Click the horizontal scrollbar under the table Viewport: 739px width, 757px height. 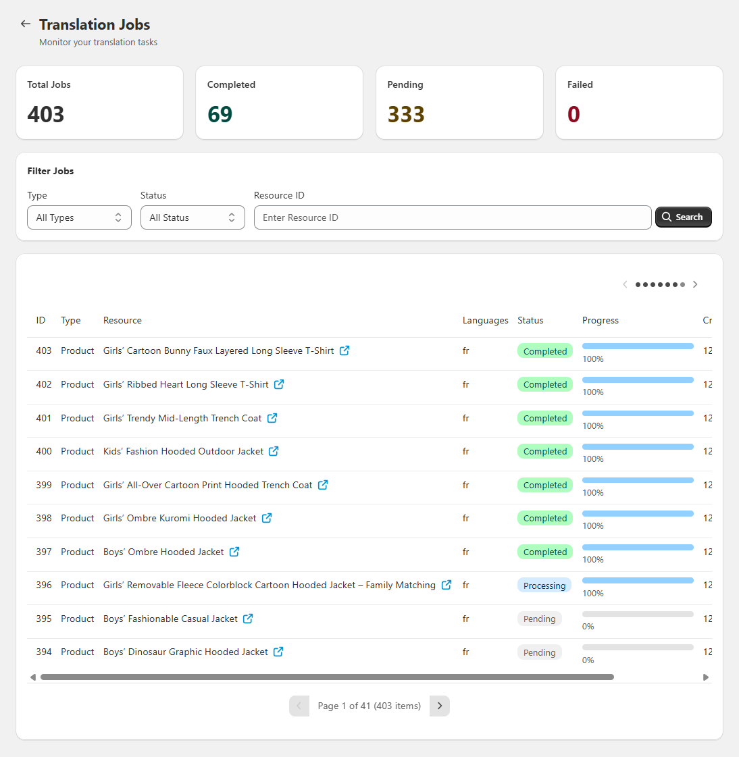[327, 677]
